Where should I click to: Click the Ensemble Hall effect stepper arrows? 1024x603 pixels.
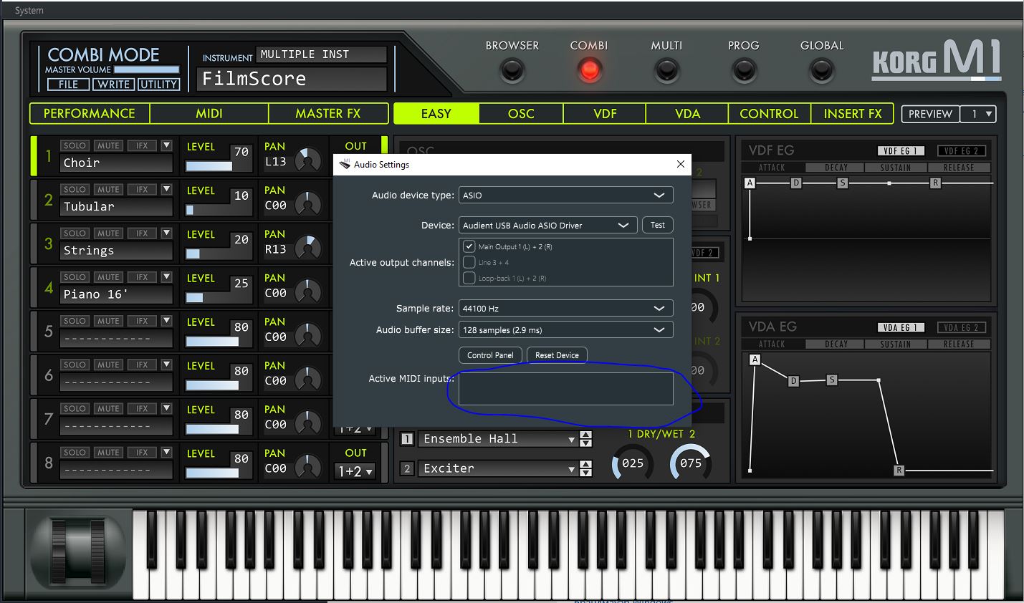586,439
